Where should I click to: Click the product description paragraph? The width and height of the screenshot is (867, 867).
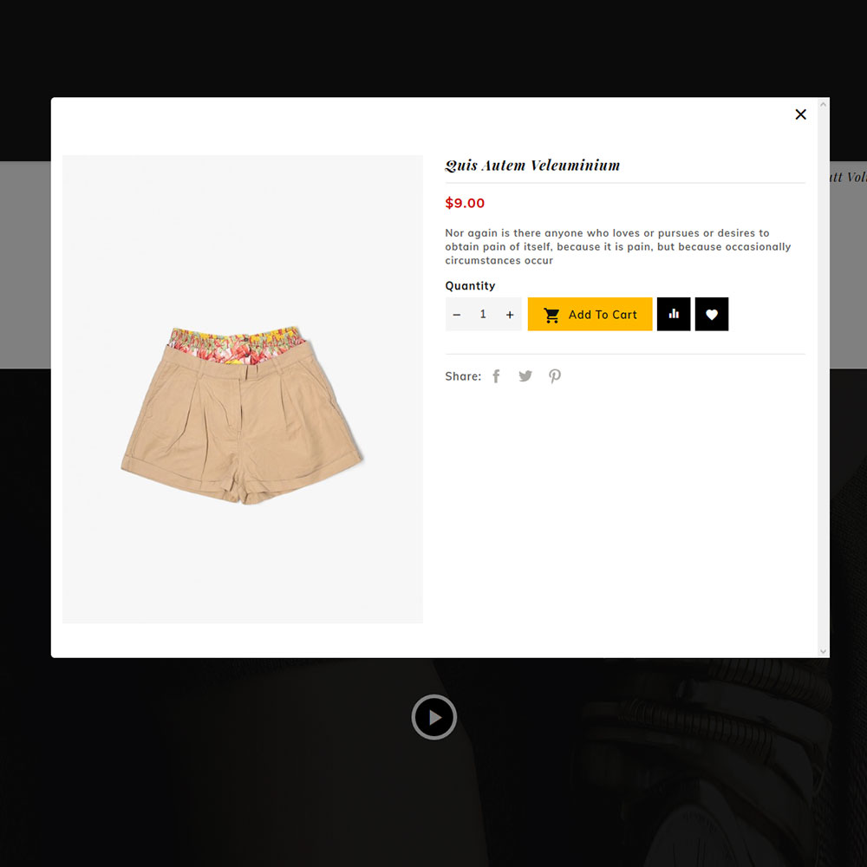(617, 246)
